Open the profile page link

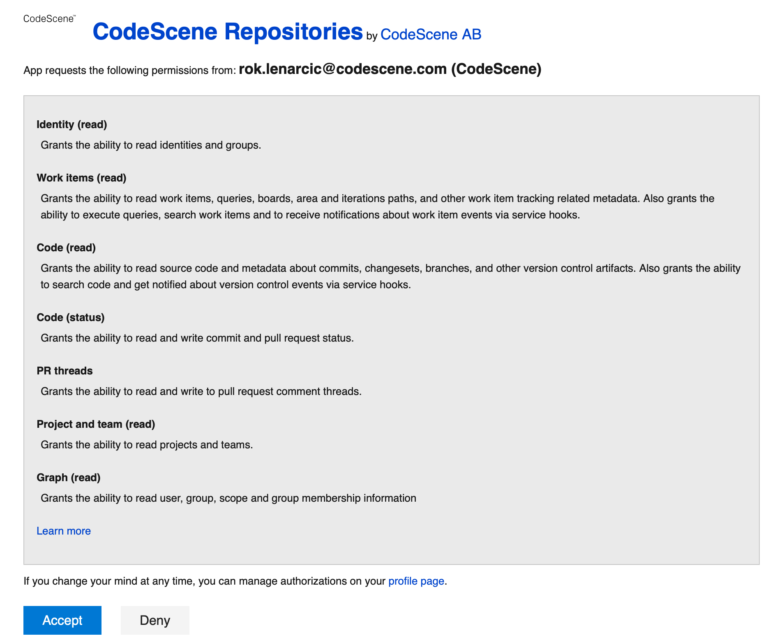(x=416, y=581)
